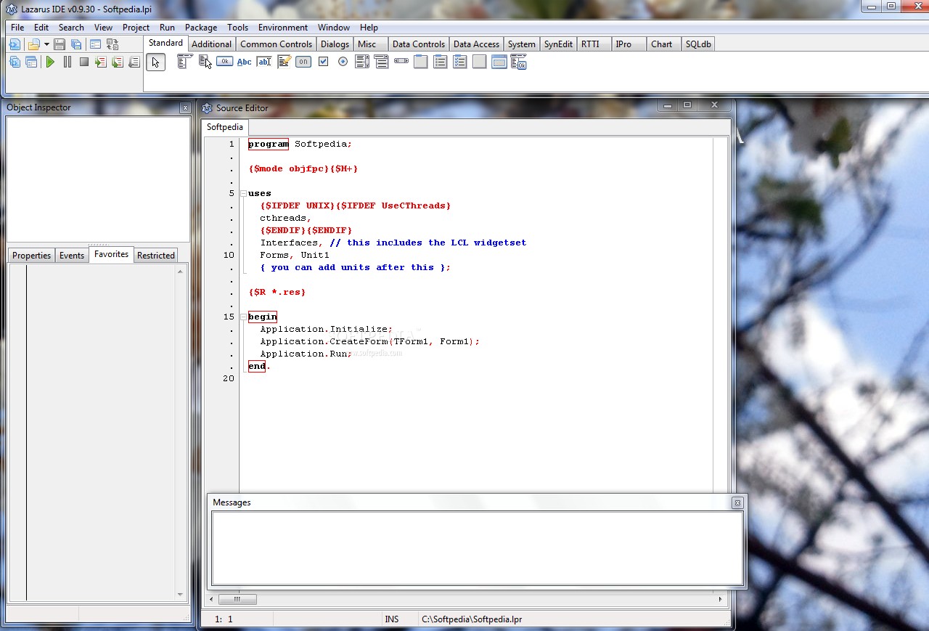The height and width of the screenshot is (631, 929).
Task: Select the TListBox component icon
Action: 362,62
